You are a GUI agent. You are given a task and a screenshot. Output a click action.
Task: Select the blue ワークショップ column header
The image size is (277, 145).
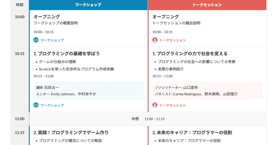[88, 5]
